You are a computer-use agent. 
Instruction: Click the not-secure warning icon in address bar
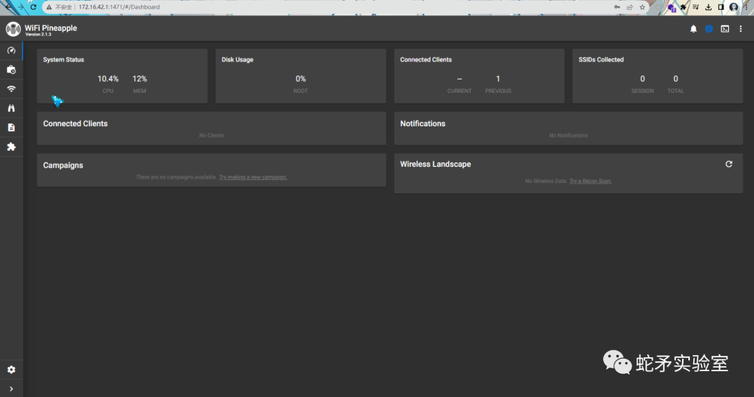coord(49,7)
